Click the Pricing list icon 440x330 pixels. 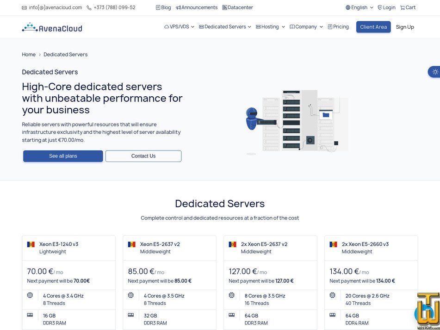[x=330, y=27]
